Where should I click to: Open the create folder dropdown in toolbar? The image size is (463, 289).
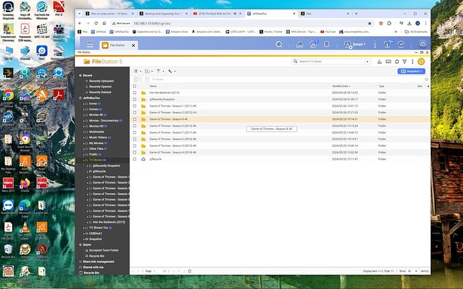[x=148, y=71]
